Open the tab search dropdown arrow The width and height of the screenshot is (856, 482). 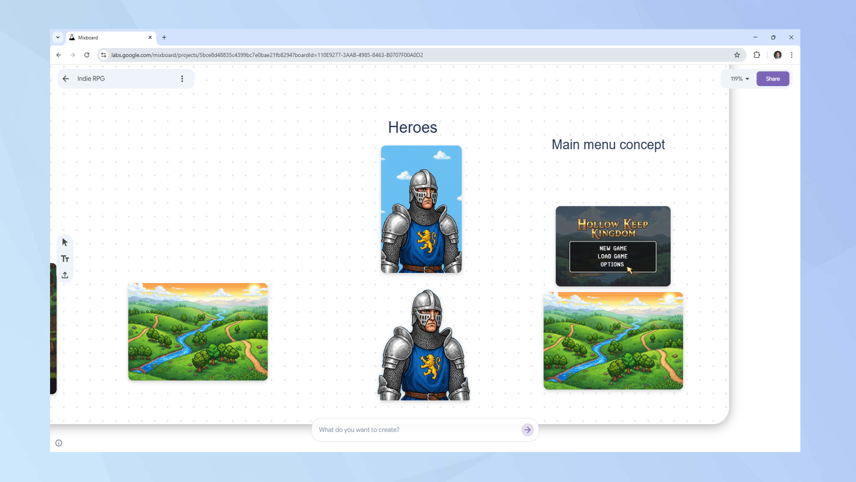(58, 37)
